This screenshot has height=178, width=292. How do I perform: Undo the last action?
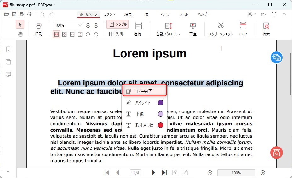click(x=42, y=14)
